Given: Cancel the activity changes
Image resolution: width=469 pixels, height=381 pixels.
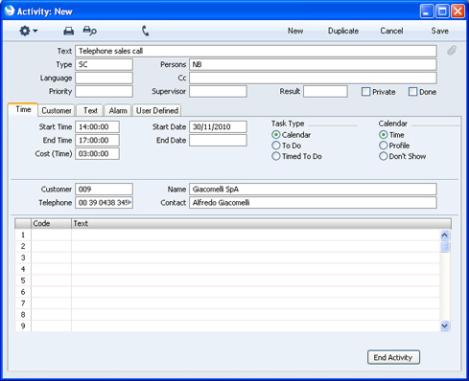Looking at the screenshot, I should (x=391, y=31).
